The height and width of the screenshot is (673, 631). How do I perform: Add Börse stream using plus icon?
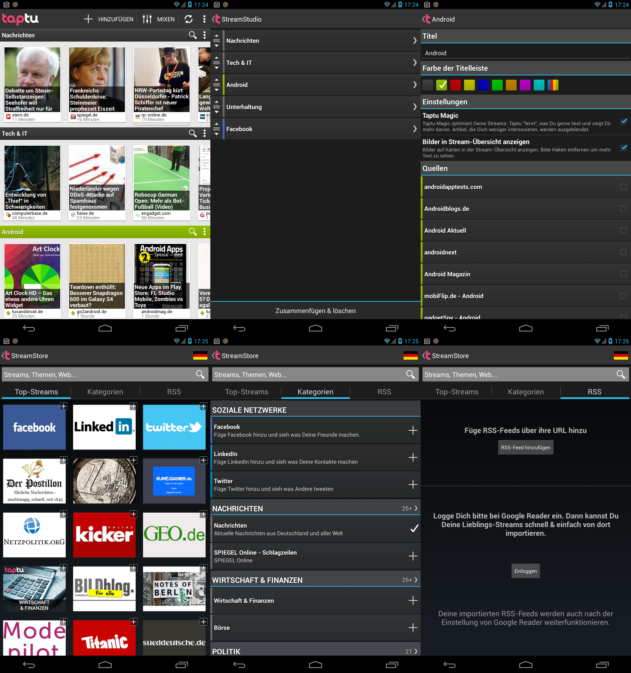point(413,628)
